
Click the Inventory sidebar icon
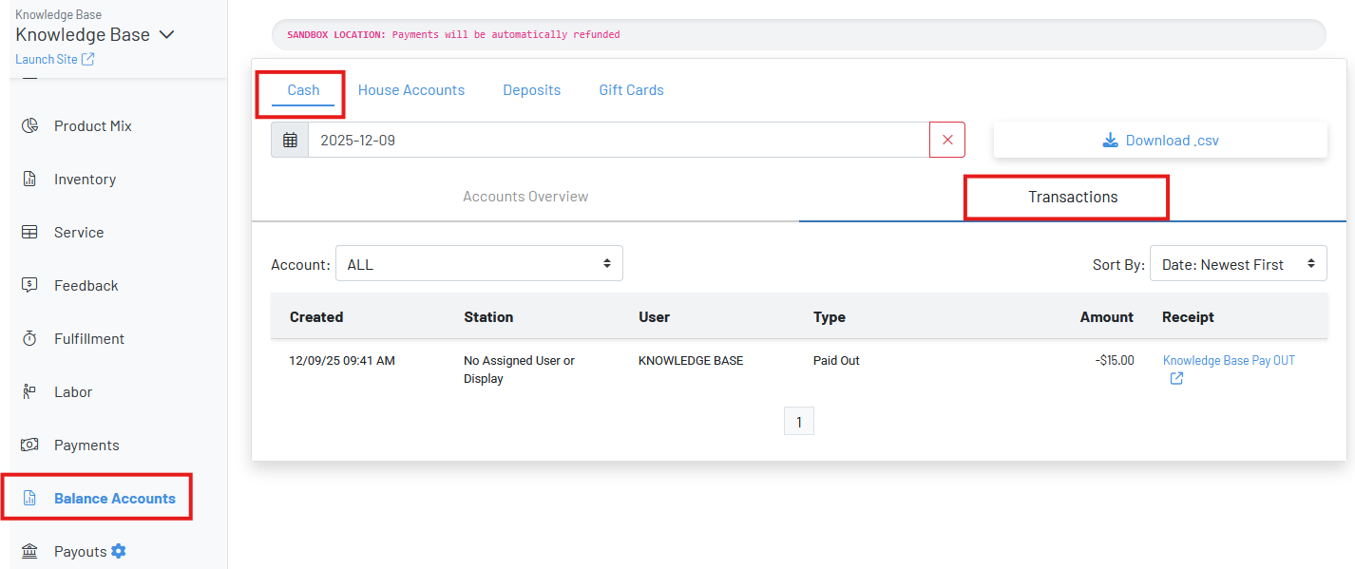(x=29, y=180)
